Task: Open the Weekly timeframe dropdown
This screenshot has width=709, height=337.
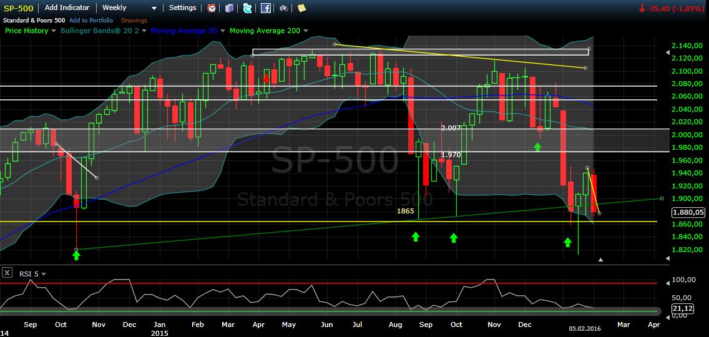Action: (x=129, y=8)
